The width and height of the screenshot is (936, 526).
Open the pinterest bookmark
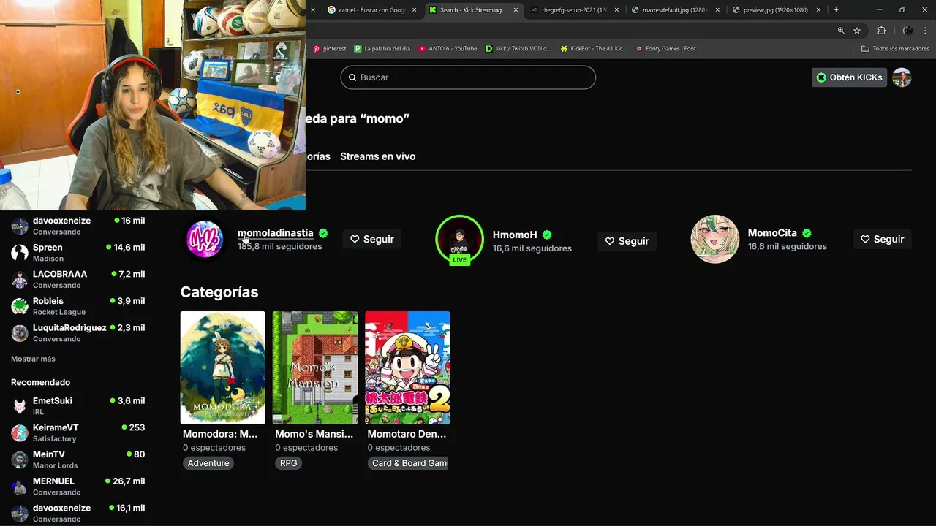(x=329, y=49)
